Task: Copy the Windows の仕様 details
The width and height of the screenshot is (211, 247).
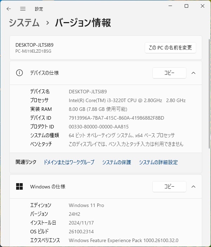Action: (x=169, y=187)
